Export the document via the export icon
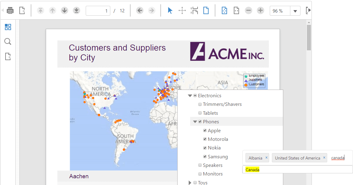 tap(22, 10)
